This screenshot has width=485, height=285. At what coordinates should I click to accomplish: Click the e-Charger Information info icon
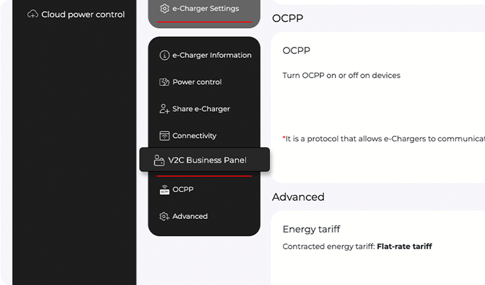(164, 55)
